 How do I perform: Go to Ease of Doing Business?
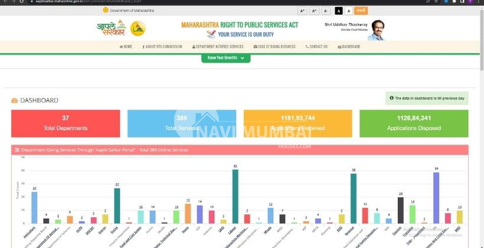[274, 47]
